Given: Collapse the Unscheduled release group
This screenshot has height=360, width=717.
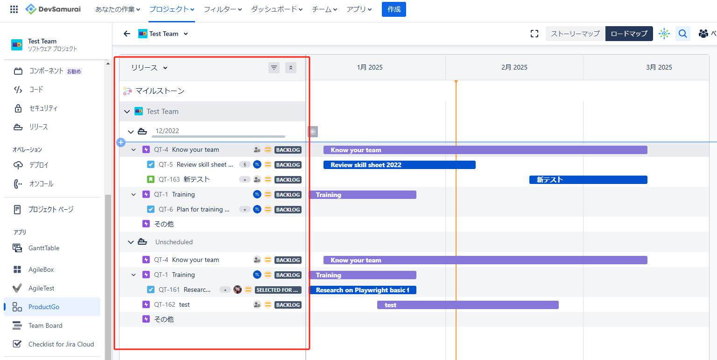Looking at the screenshot, I should 131,242.
